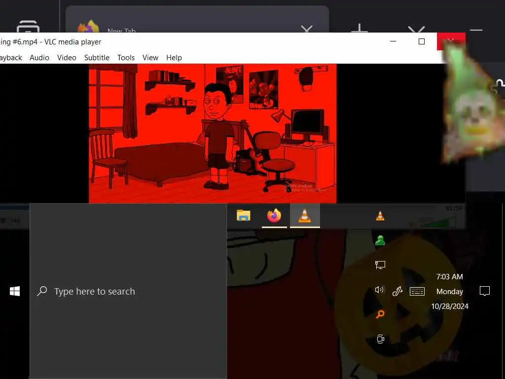Open the Tools menu in VLC
505x379 pixels.
126,58
